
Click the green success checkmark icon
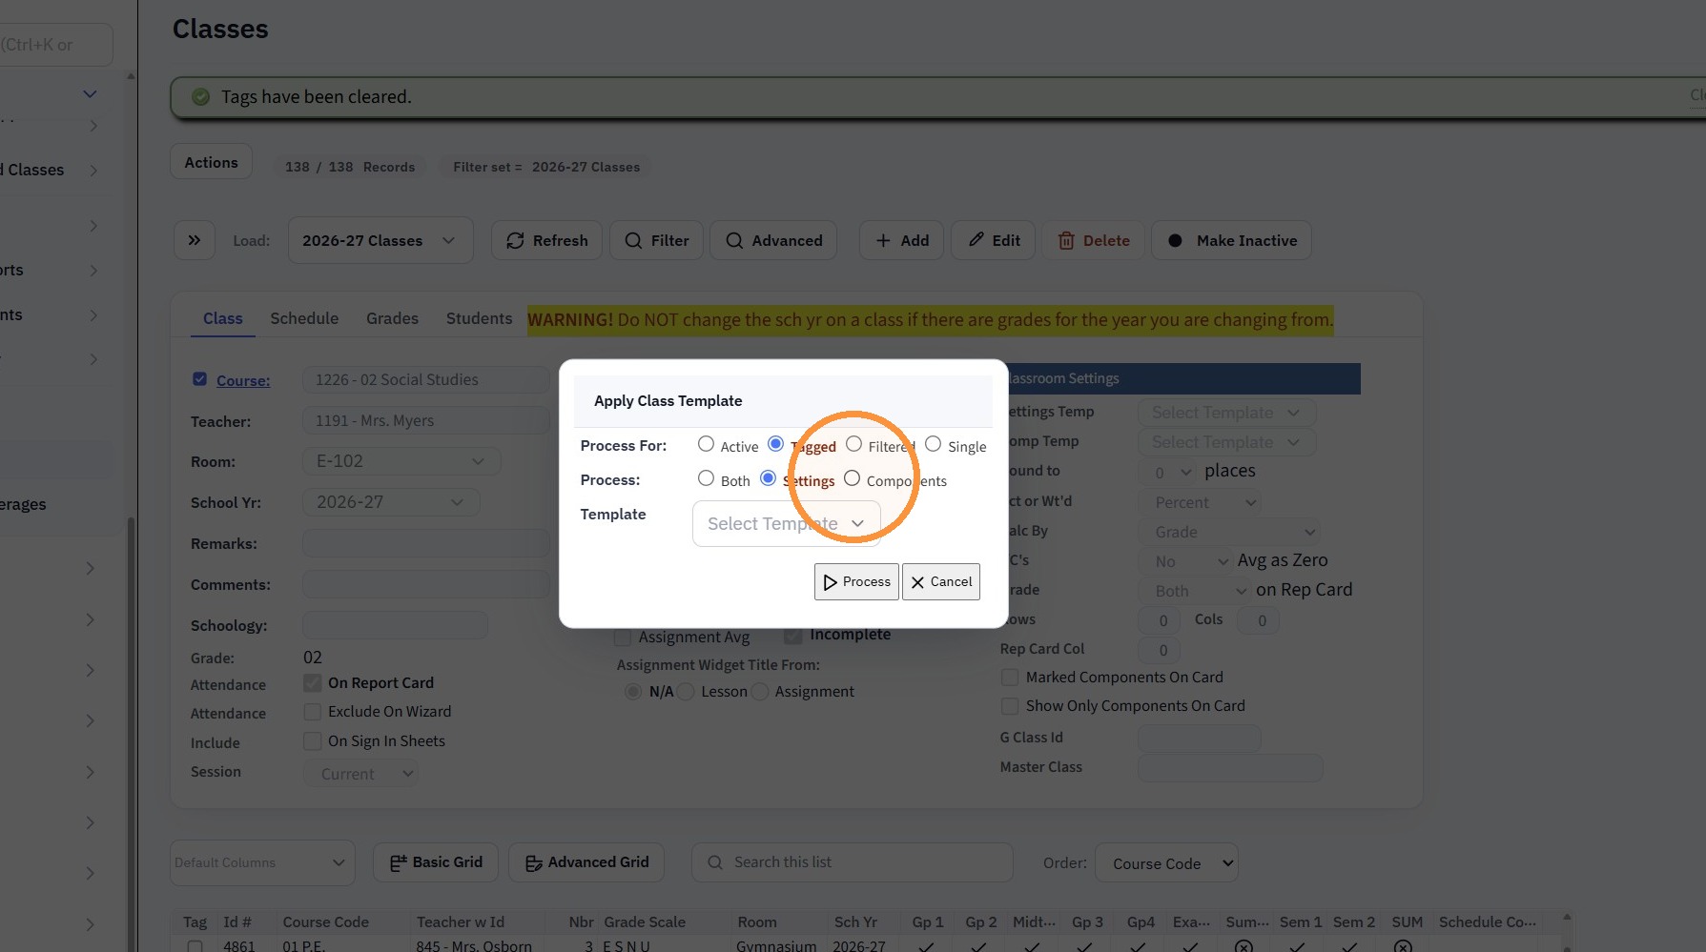(200, 97)
